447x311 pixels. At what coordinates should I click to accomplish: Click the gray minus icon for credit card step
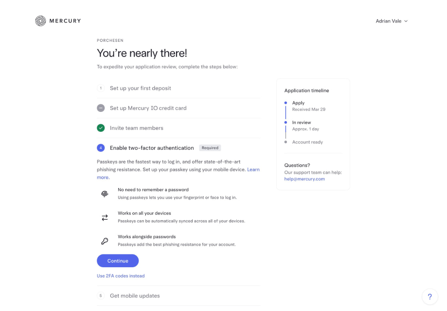click(101, 108)
